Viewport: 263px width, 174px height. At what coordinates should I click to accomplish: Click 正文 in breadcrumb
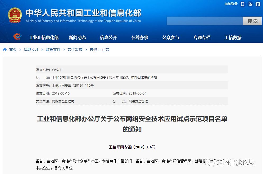tap(106, 50)
